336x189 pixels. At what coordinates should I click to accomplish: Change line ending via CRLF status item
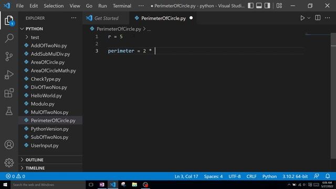[x=251, y=176]
